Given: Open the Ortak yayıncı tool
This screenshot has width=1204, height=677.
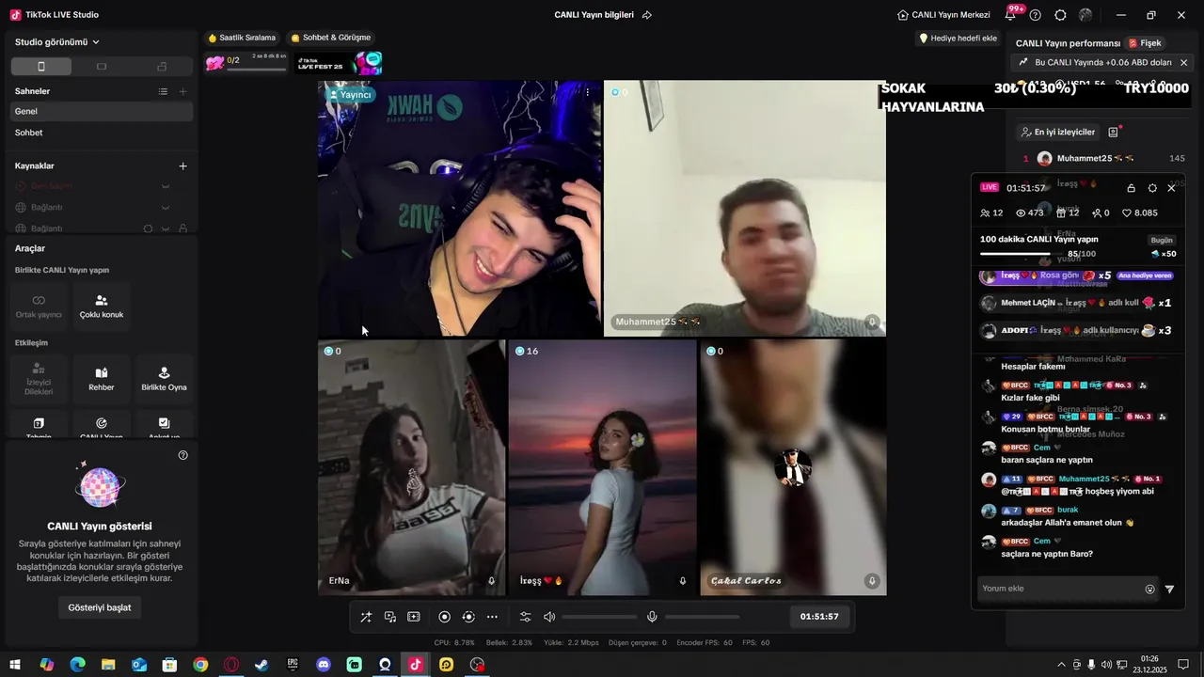Looking at the screenshot, I should tap(39, 306).
